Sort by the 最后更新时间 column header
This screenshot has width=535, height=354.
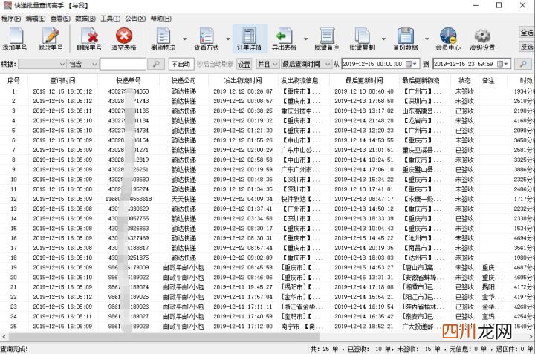(x=364, y=80)
